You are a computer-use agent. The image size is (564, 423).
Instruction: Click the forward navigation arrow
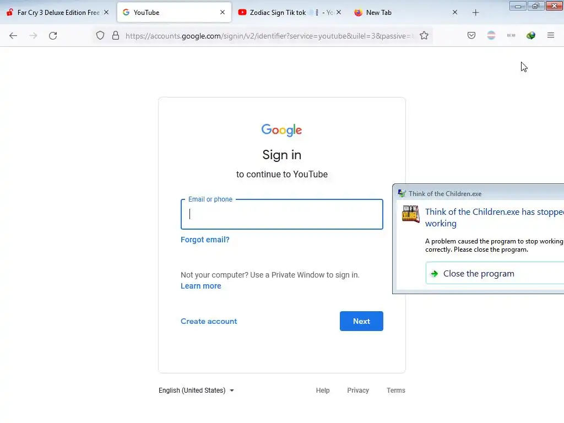[33, 36]
